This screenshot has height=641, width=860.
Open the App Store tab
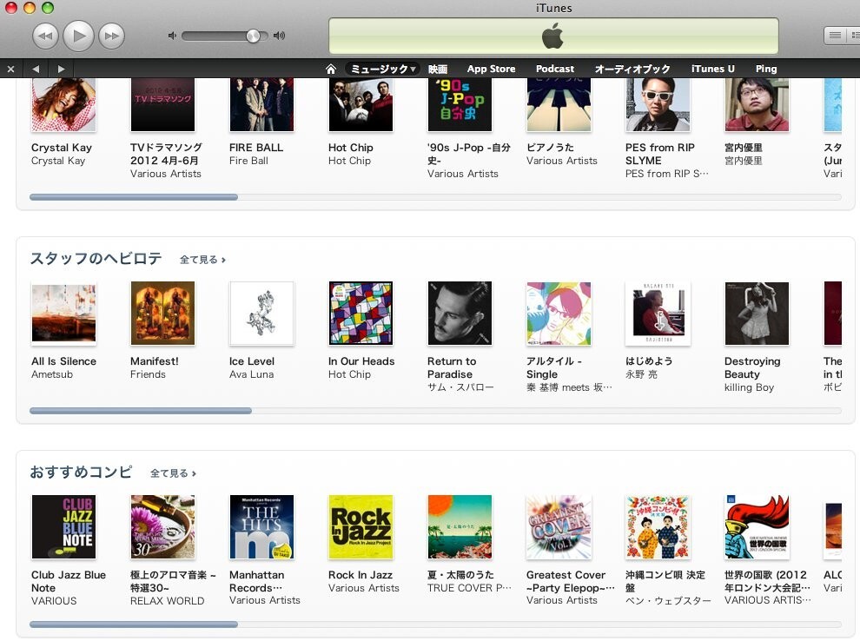click(491, 69)
